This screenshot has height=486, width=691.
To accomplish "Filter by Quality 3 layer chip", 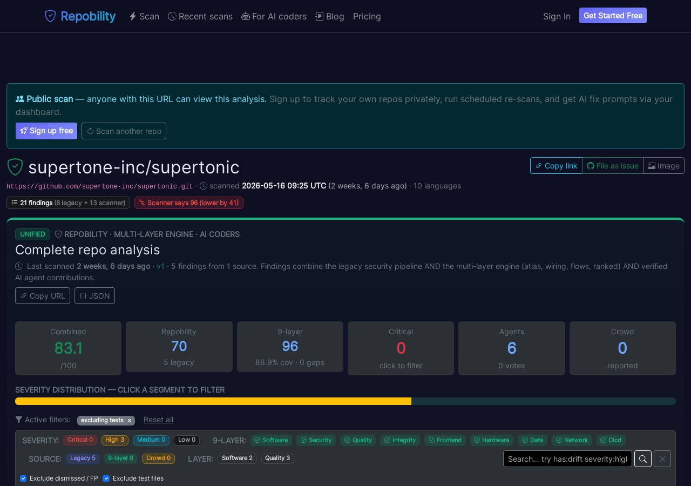I will point(277,458).
